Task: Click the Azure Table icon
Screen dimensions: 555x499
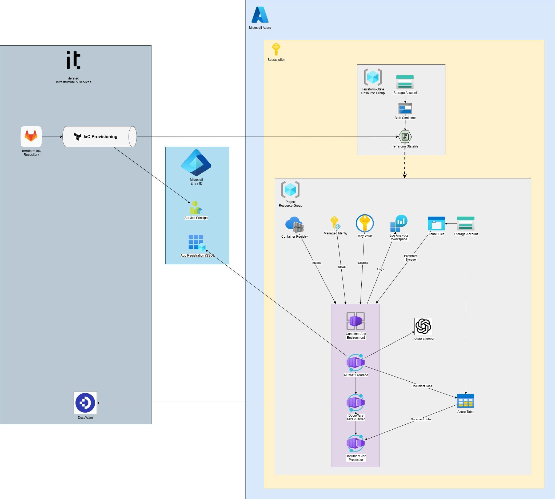Action: click(466, 401)
